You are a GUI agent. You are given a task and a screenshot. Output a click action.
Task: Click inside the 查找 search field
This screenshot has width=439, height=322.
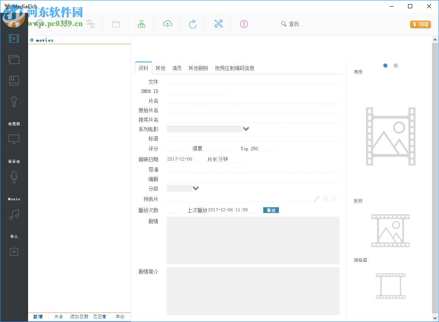tap(295, 24)
